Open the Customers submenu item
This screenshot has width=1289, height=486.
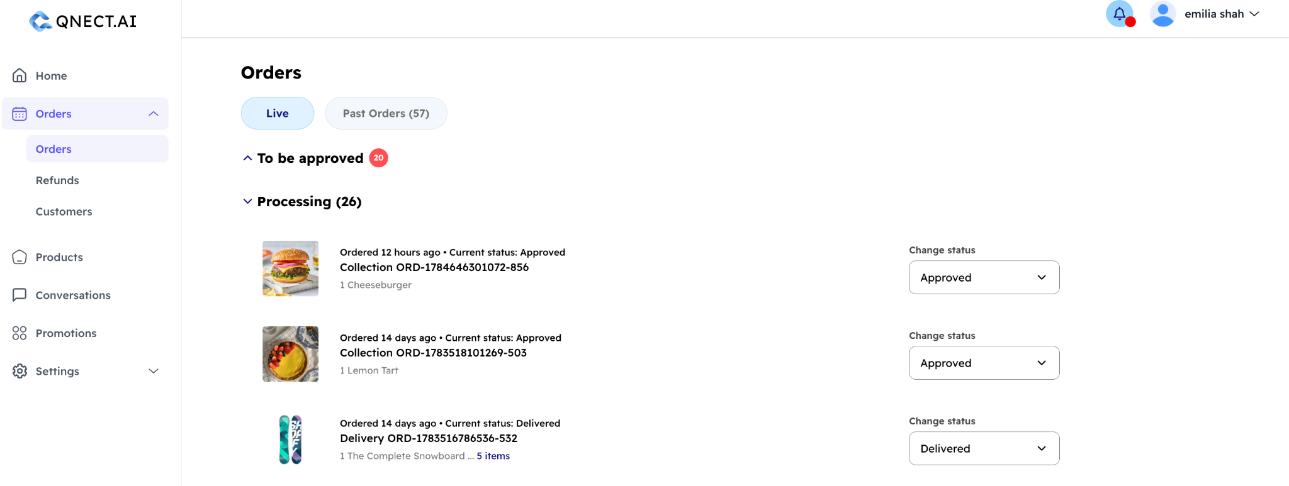tap(64, 212)
